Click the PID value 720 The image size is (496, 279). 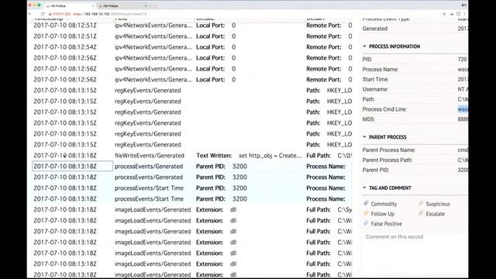[462, 59]
